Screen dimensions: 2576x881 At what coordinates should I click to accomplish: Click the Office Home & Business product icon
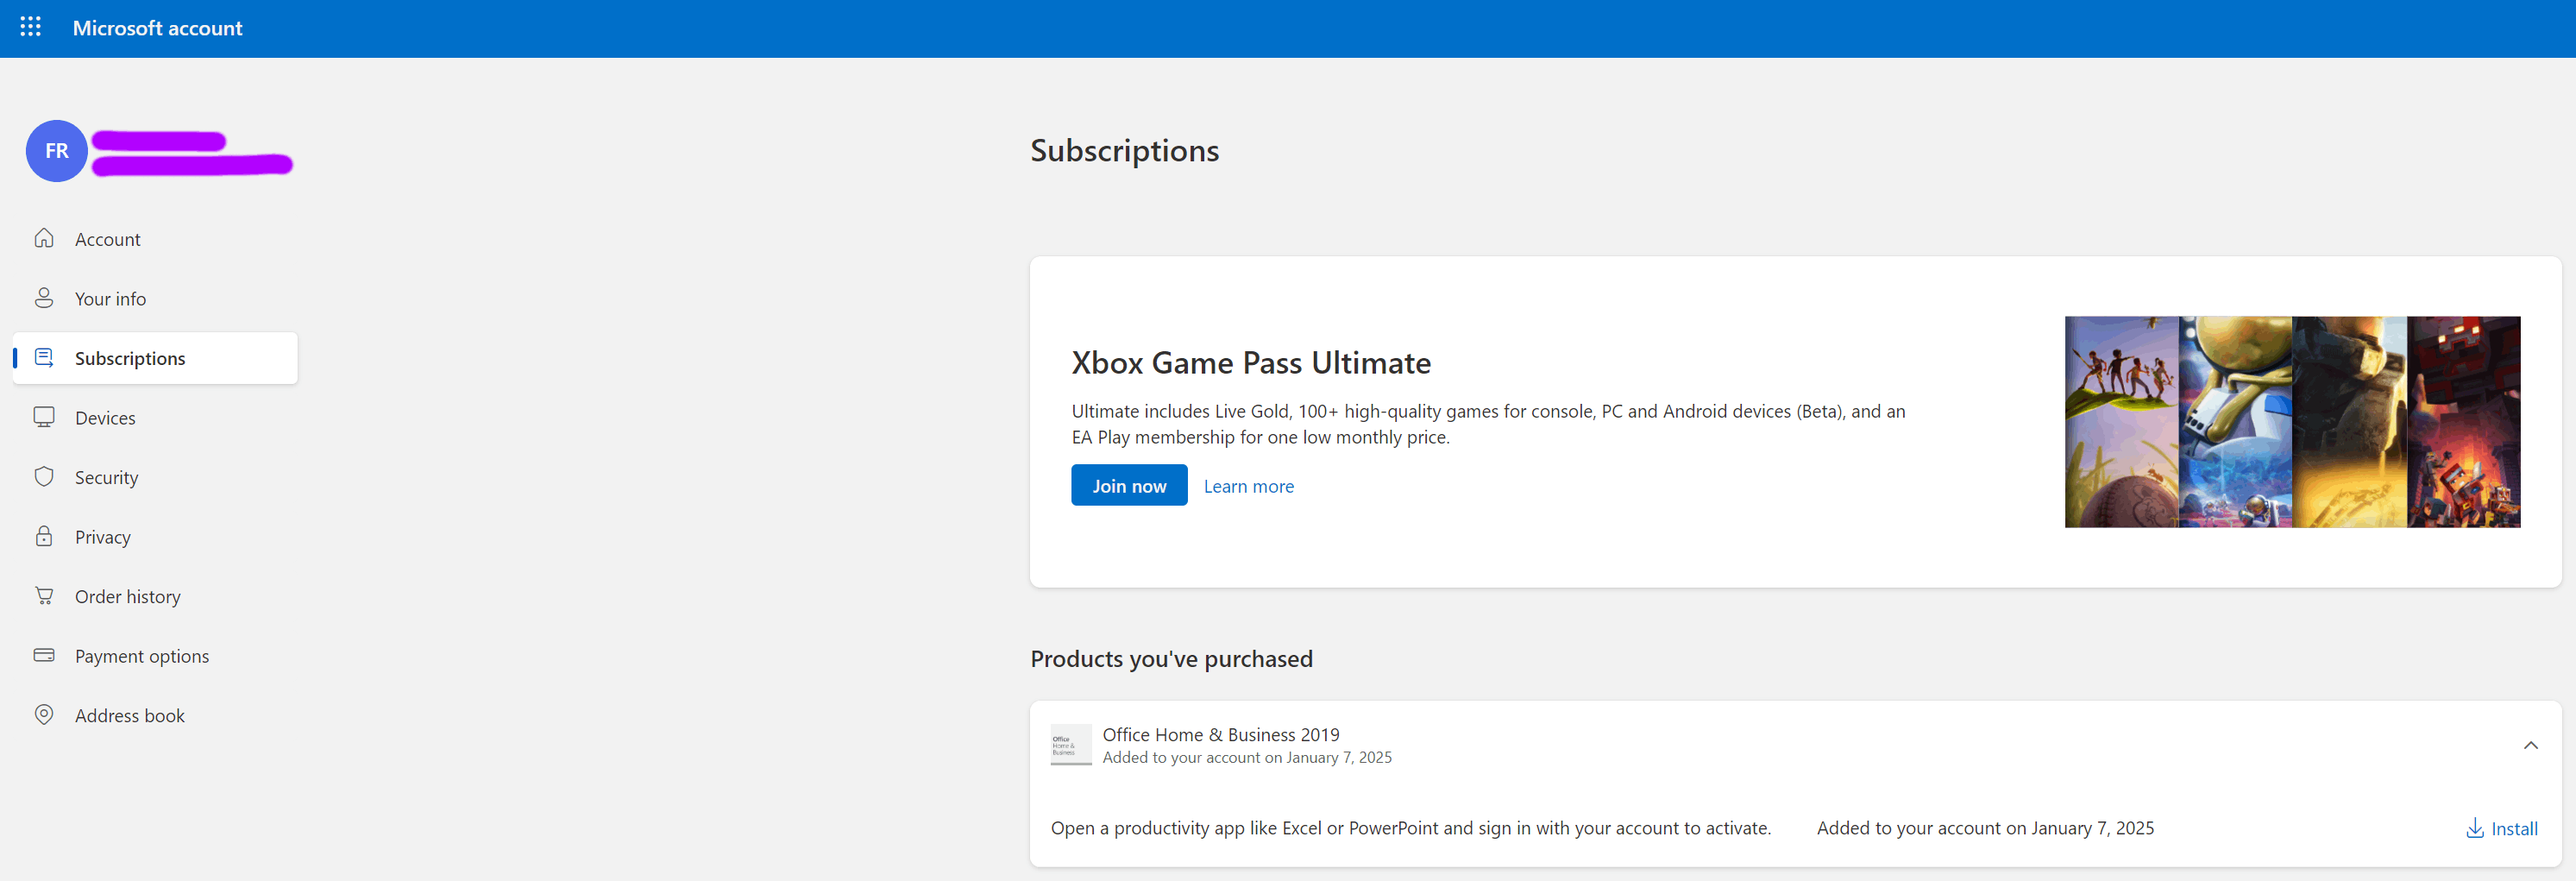tap(1071, 745)
